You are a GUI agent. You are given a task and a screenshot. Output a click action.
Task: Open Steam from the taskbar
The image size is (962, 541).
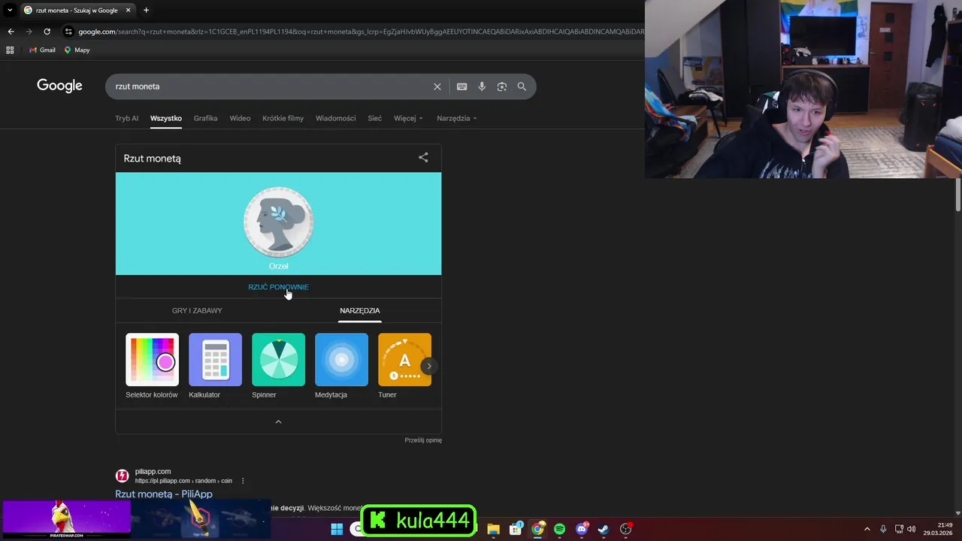[x=604, y=529]
